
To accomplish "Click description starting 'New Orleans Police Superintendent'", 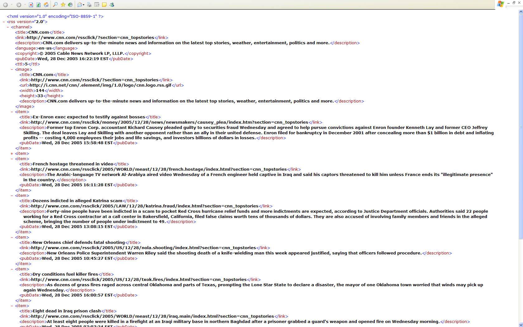I will click(x=234, y=253).
